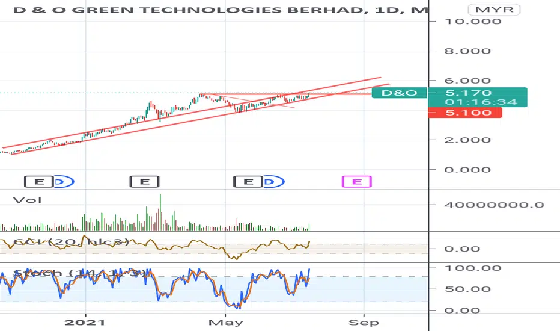Click the Sep label on the time axis

coord(364,323)
